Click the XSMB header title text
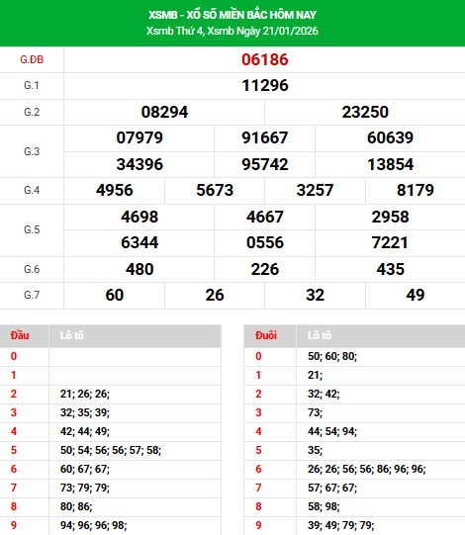465x535 pixels. coord(232,15)
